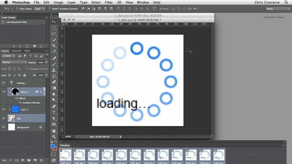The height and width of the screenshot is (164, 292).
Task: Create a new group folder icon
Action: [x=29, y=160]
